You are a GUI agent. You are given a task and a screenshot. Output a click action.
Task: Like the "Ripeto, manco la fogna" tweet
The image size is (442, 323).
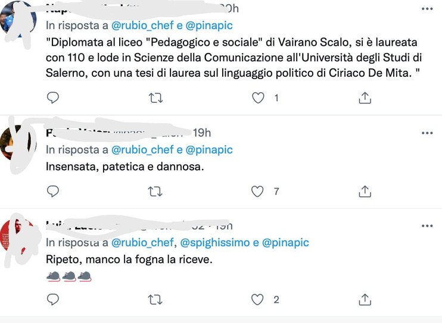(258, 299)
